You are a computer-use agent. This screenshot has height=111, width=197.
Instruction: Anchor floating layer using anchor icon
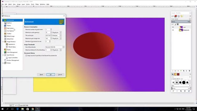coord(187,71)
